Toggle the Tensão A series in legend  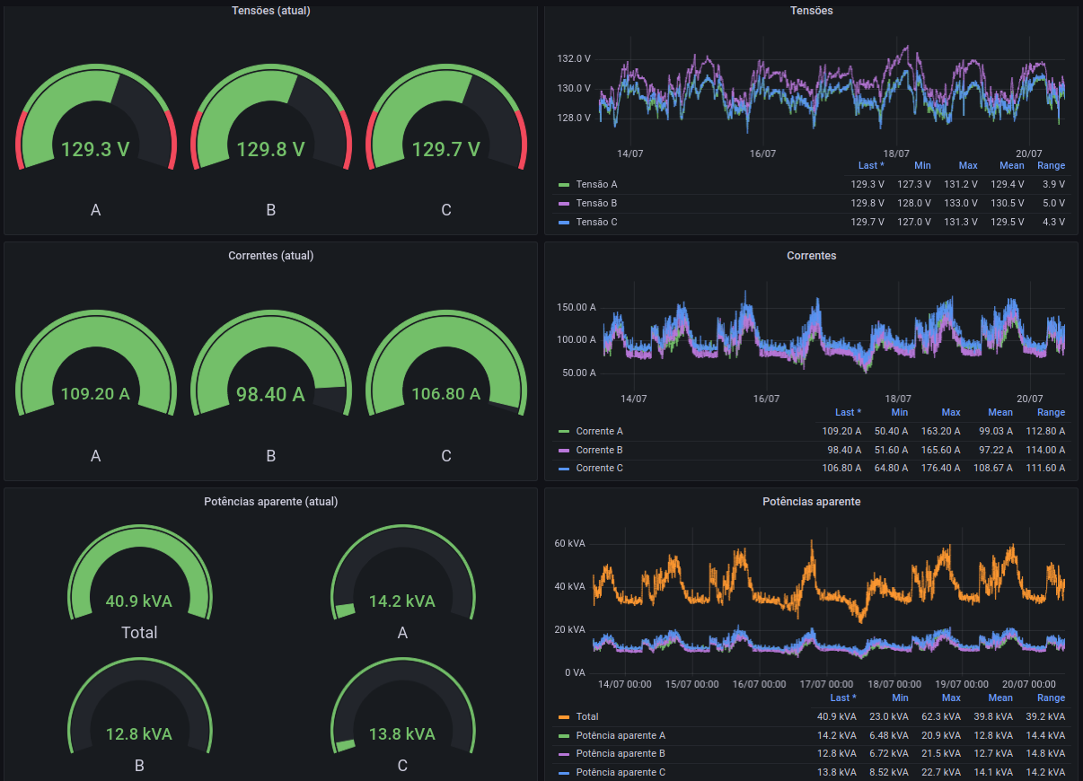[596, 184]
